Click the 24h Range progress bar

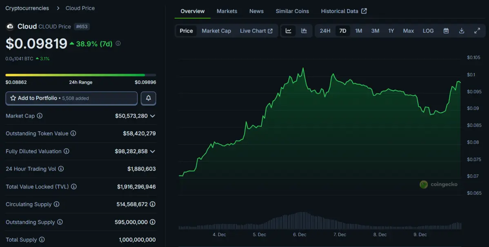pos(80,75)
